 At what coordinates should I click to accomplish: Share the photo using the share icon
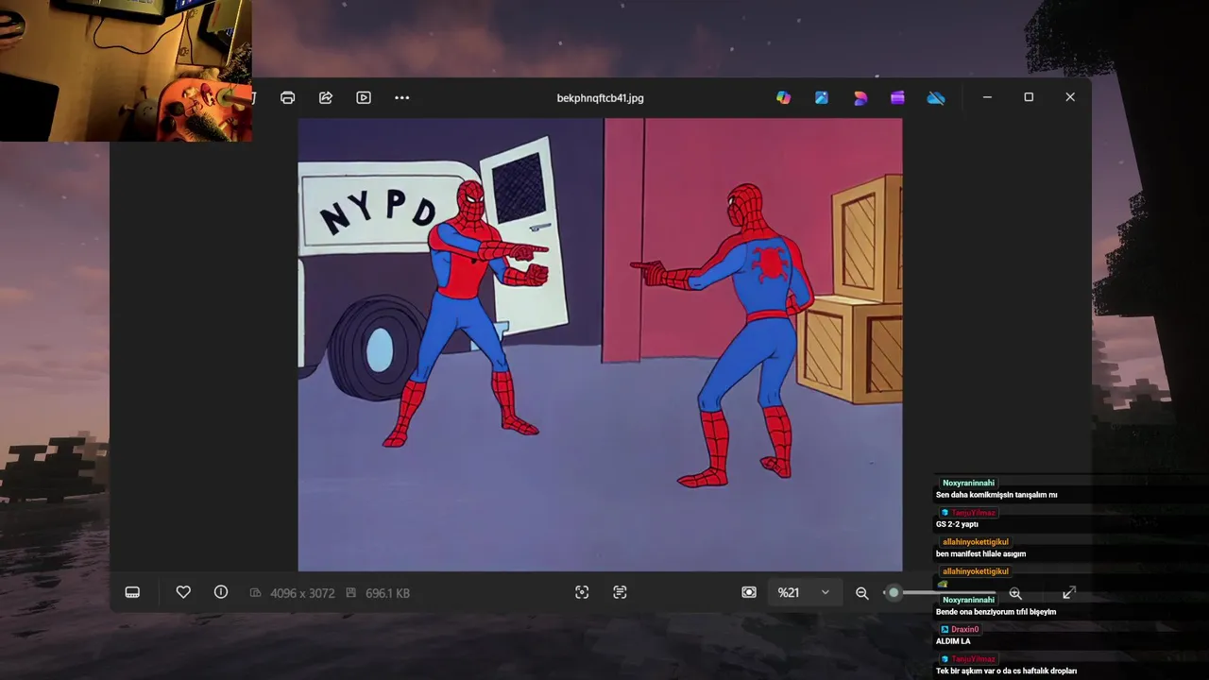326,97
